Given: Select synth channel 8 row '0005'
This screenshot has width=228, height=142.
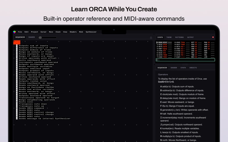Looking at the screenshot, I should pos(182,42).
